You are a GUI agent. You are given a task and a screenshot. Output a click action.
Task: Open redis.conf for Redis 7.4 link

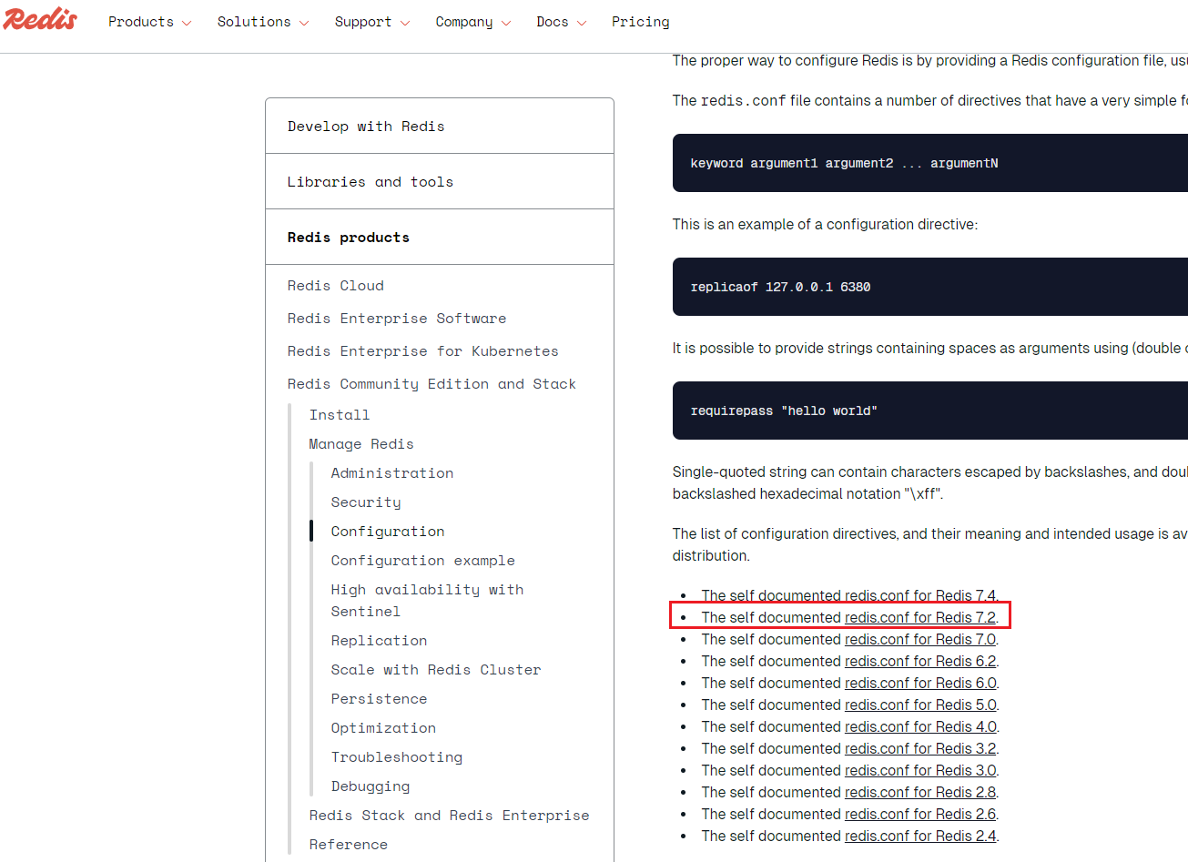tap(920, 595)
